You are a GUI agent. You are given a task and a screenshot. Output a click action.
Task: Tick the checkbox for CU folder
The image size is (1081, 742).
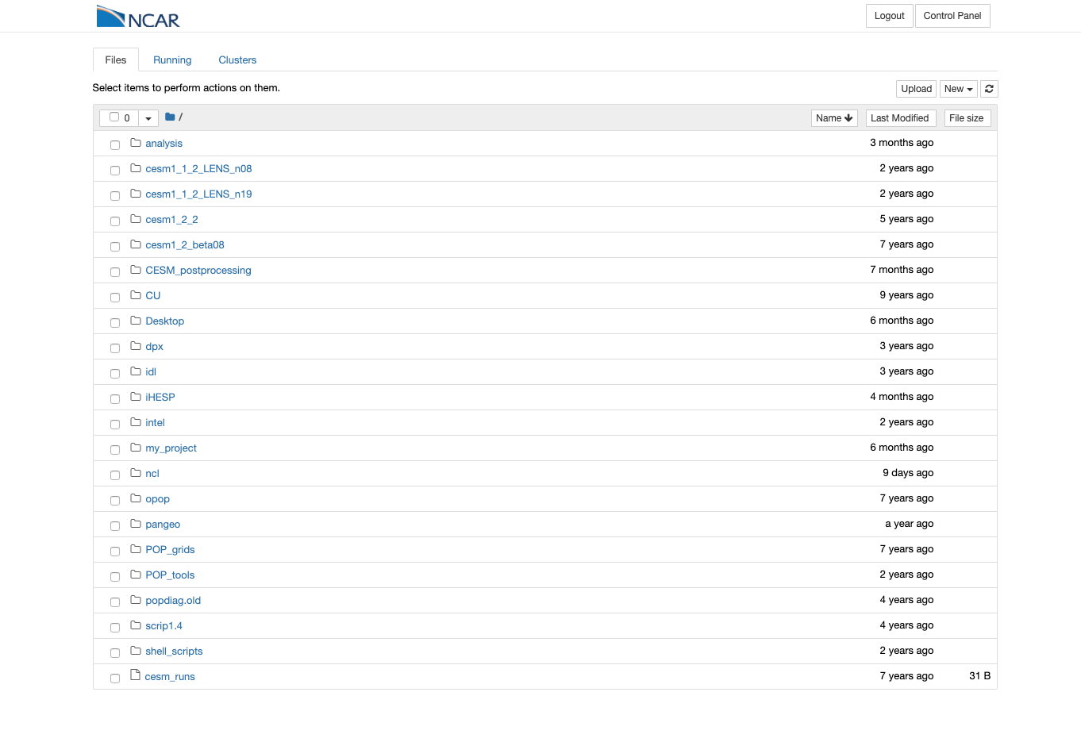click(x=115, y=297)
